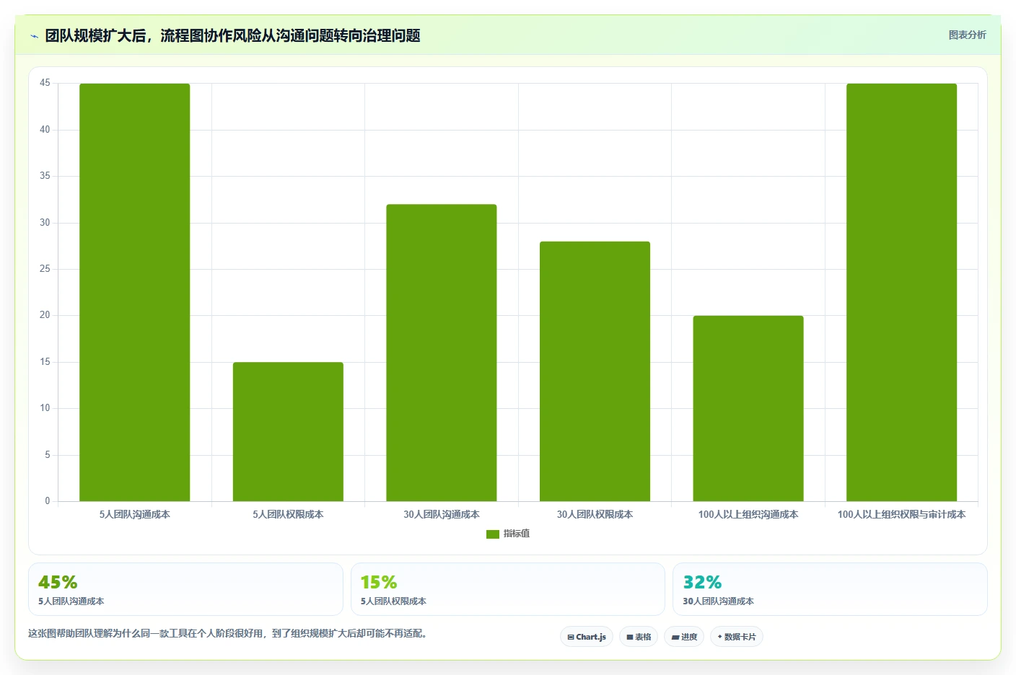Select the 进度 tag pill
The height and width of the screenshot is (675, 1016).
[x=684, y=637]
